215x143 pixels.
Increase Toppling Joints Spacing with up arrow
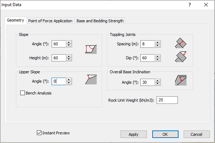coord(157,42)
